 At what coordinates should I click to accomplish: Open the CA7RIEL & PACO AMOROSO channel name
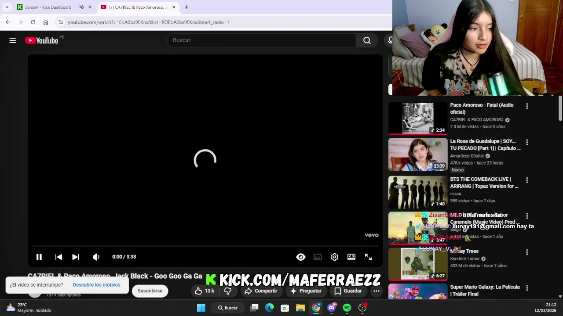click(476, 120)
